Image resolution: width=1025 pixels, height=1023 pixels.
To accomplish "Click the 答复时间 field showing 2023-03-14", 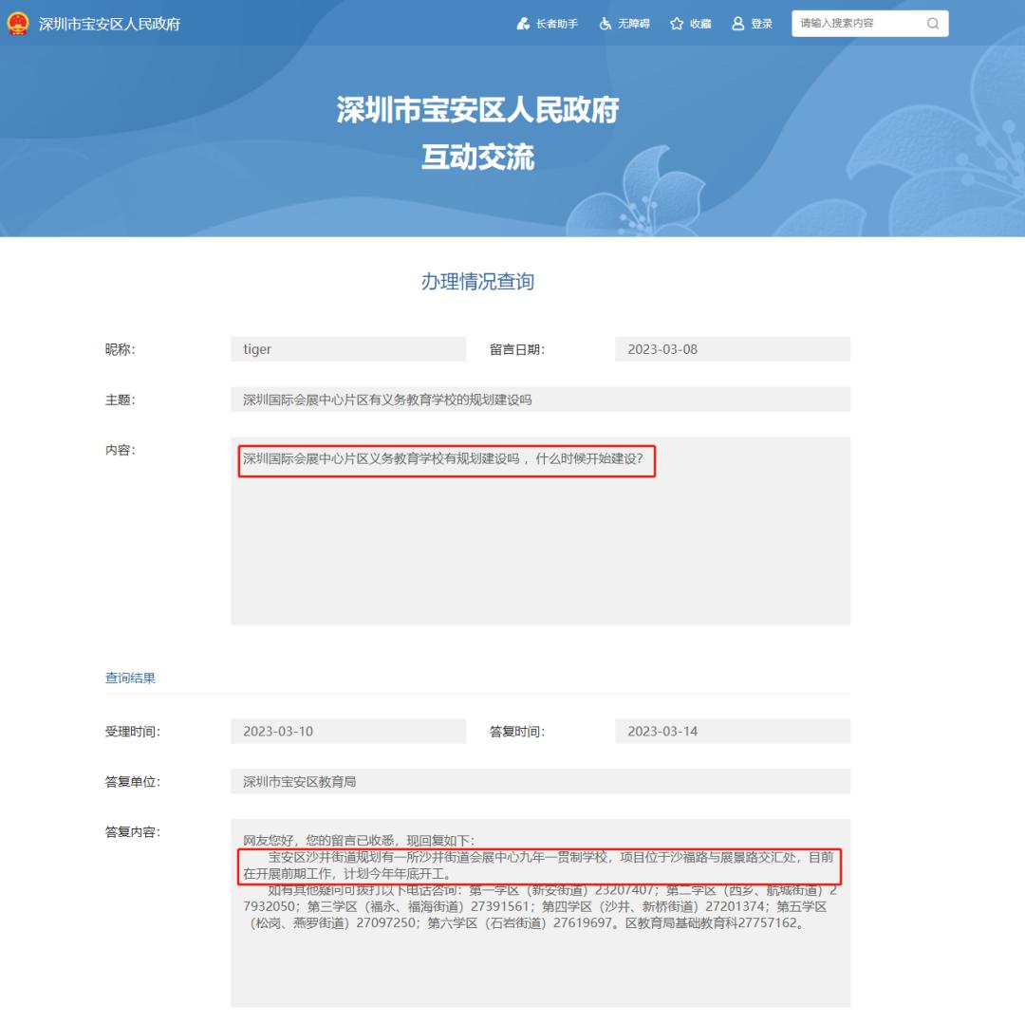I will (x=732, y=731).
